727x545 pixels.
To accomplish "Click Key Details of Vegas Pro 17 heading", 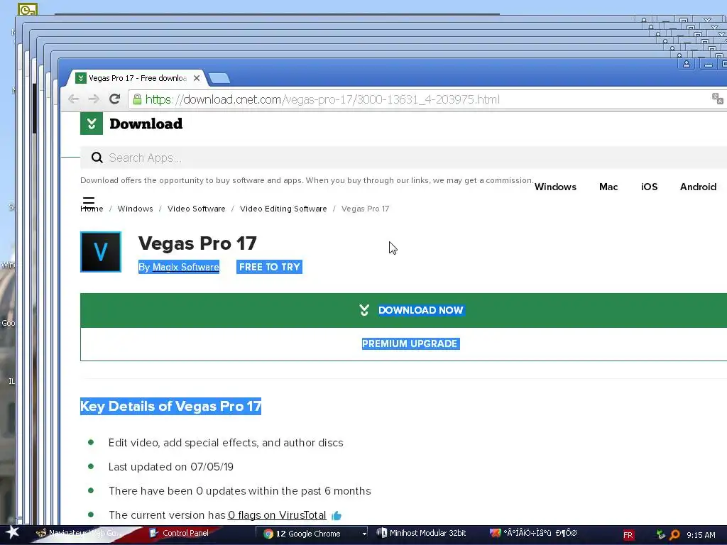I will (x=170, y=406).
